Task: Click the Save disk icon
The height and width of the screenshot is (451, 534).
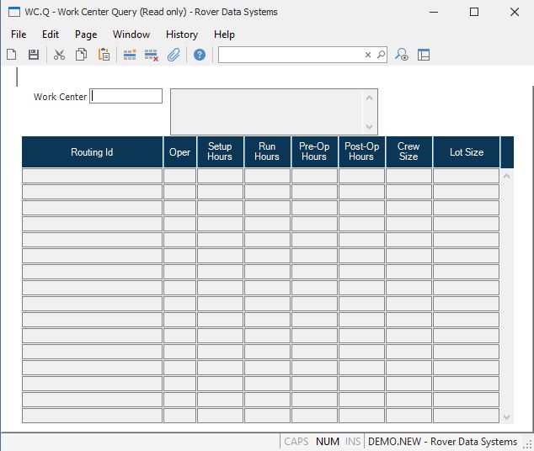Action: point(34,55)
